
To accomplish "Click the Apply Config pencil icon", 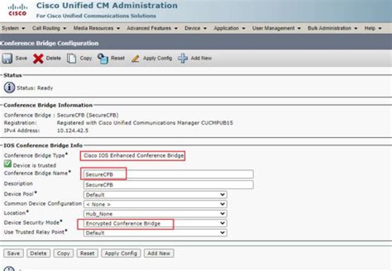I will pyautogui.click(x=136, y=58).
